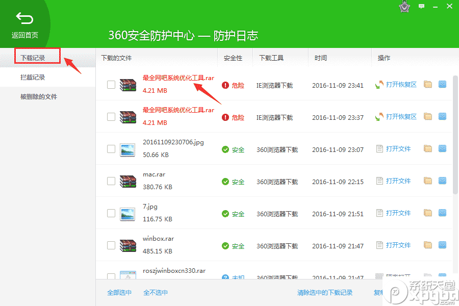Click the filename 最全网吧系统优化工具.rar

(178, 78)
